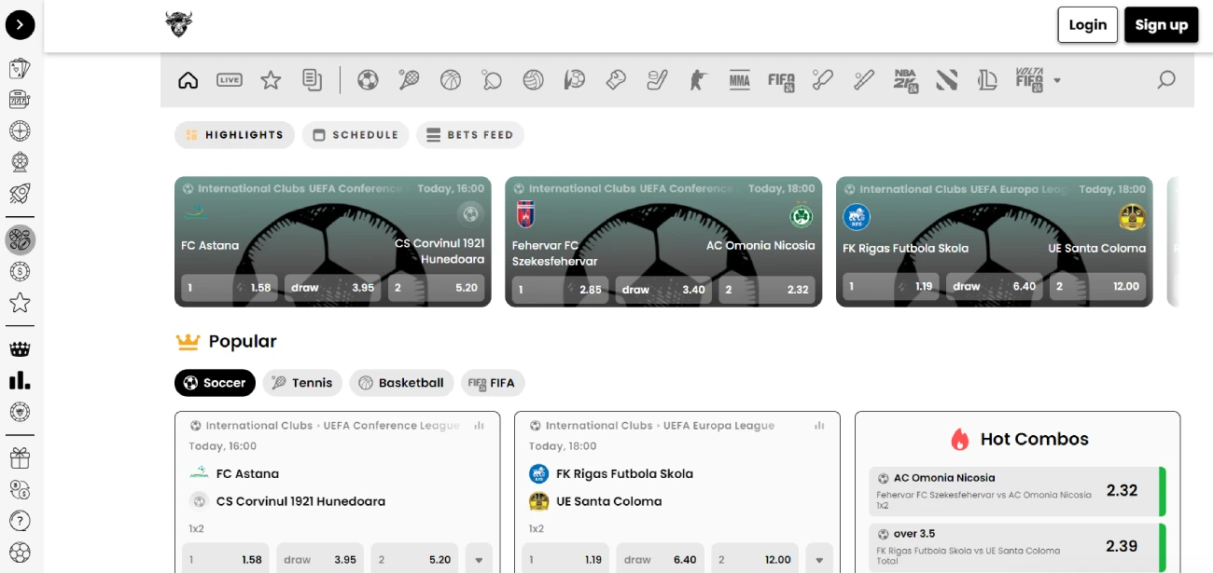Open the gift box promotions icon
This screenshot has width=1213, height=573.
[x=20, y=457]
